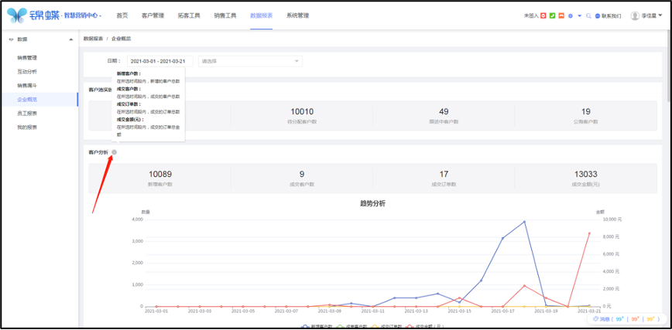Open the user name account dropdown arrow
This screenshot has height=330, width=672.
[660, 15]
